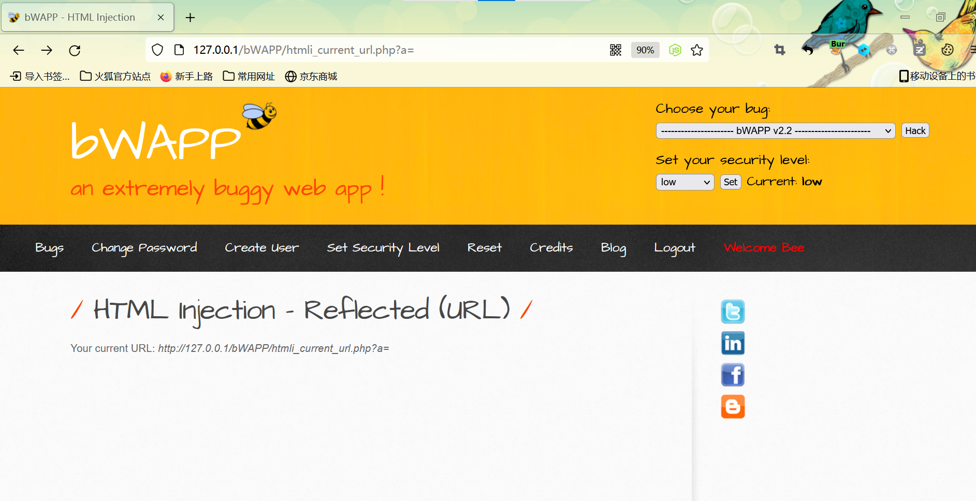Open the shield tracking protection icon
Viewport: 976px width, 501px height.
(157, 50)
